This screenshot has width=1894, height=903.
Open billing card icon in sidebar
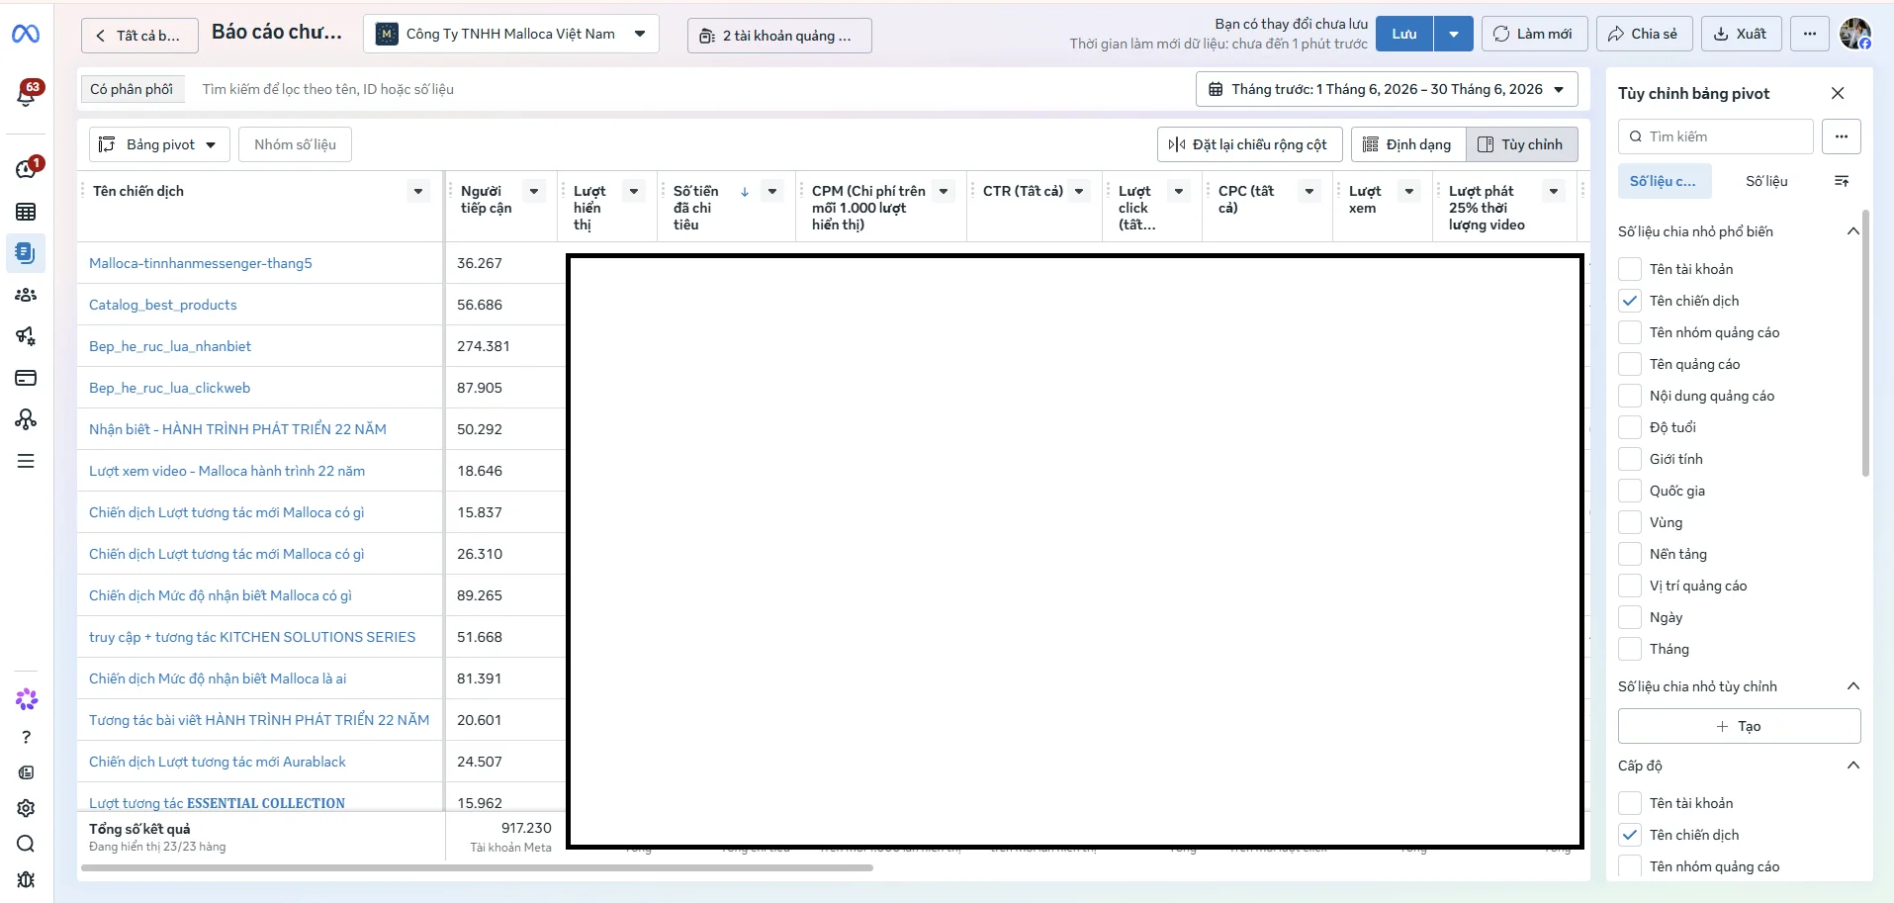tap(27, 378)
